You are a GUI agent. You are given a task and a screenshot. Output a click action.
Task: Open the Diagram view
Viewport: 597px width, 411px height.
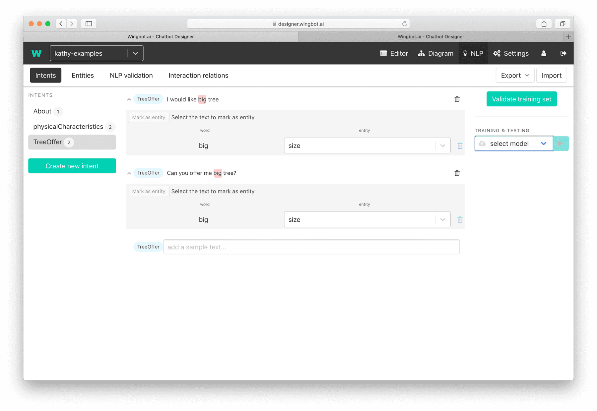435,53
